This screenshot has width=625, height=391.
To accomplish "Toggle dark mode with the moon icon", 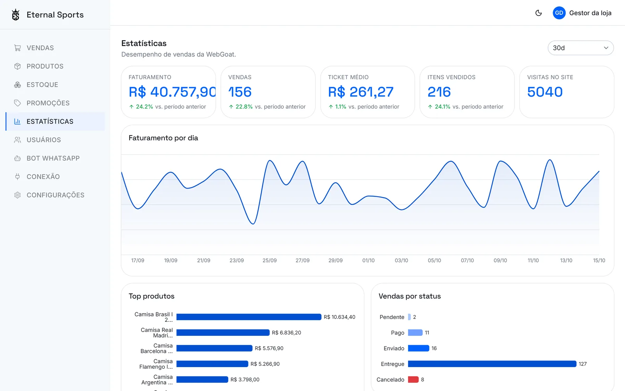I will tap(539, 13).
